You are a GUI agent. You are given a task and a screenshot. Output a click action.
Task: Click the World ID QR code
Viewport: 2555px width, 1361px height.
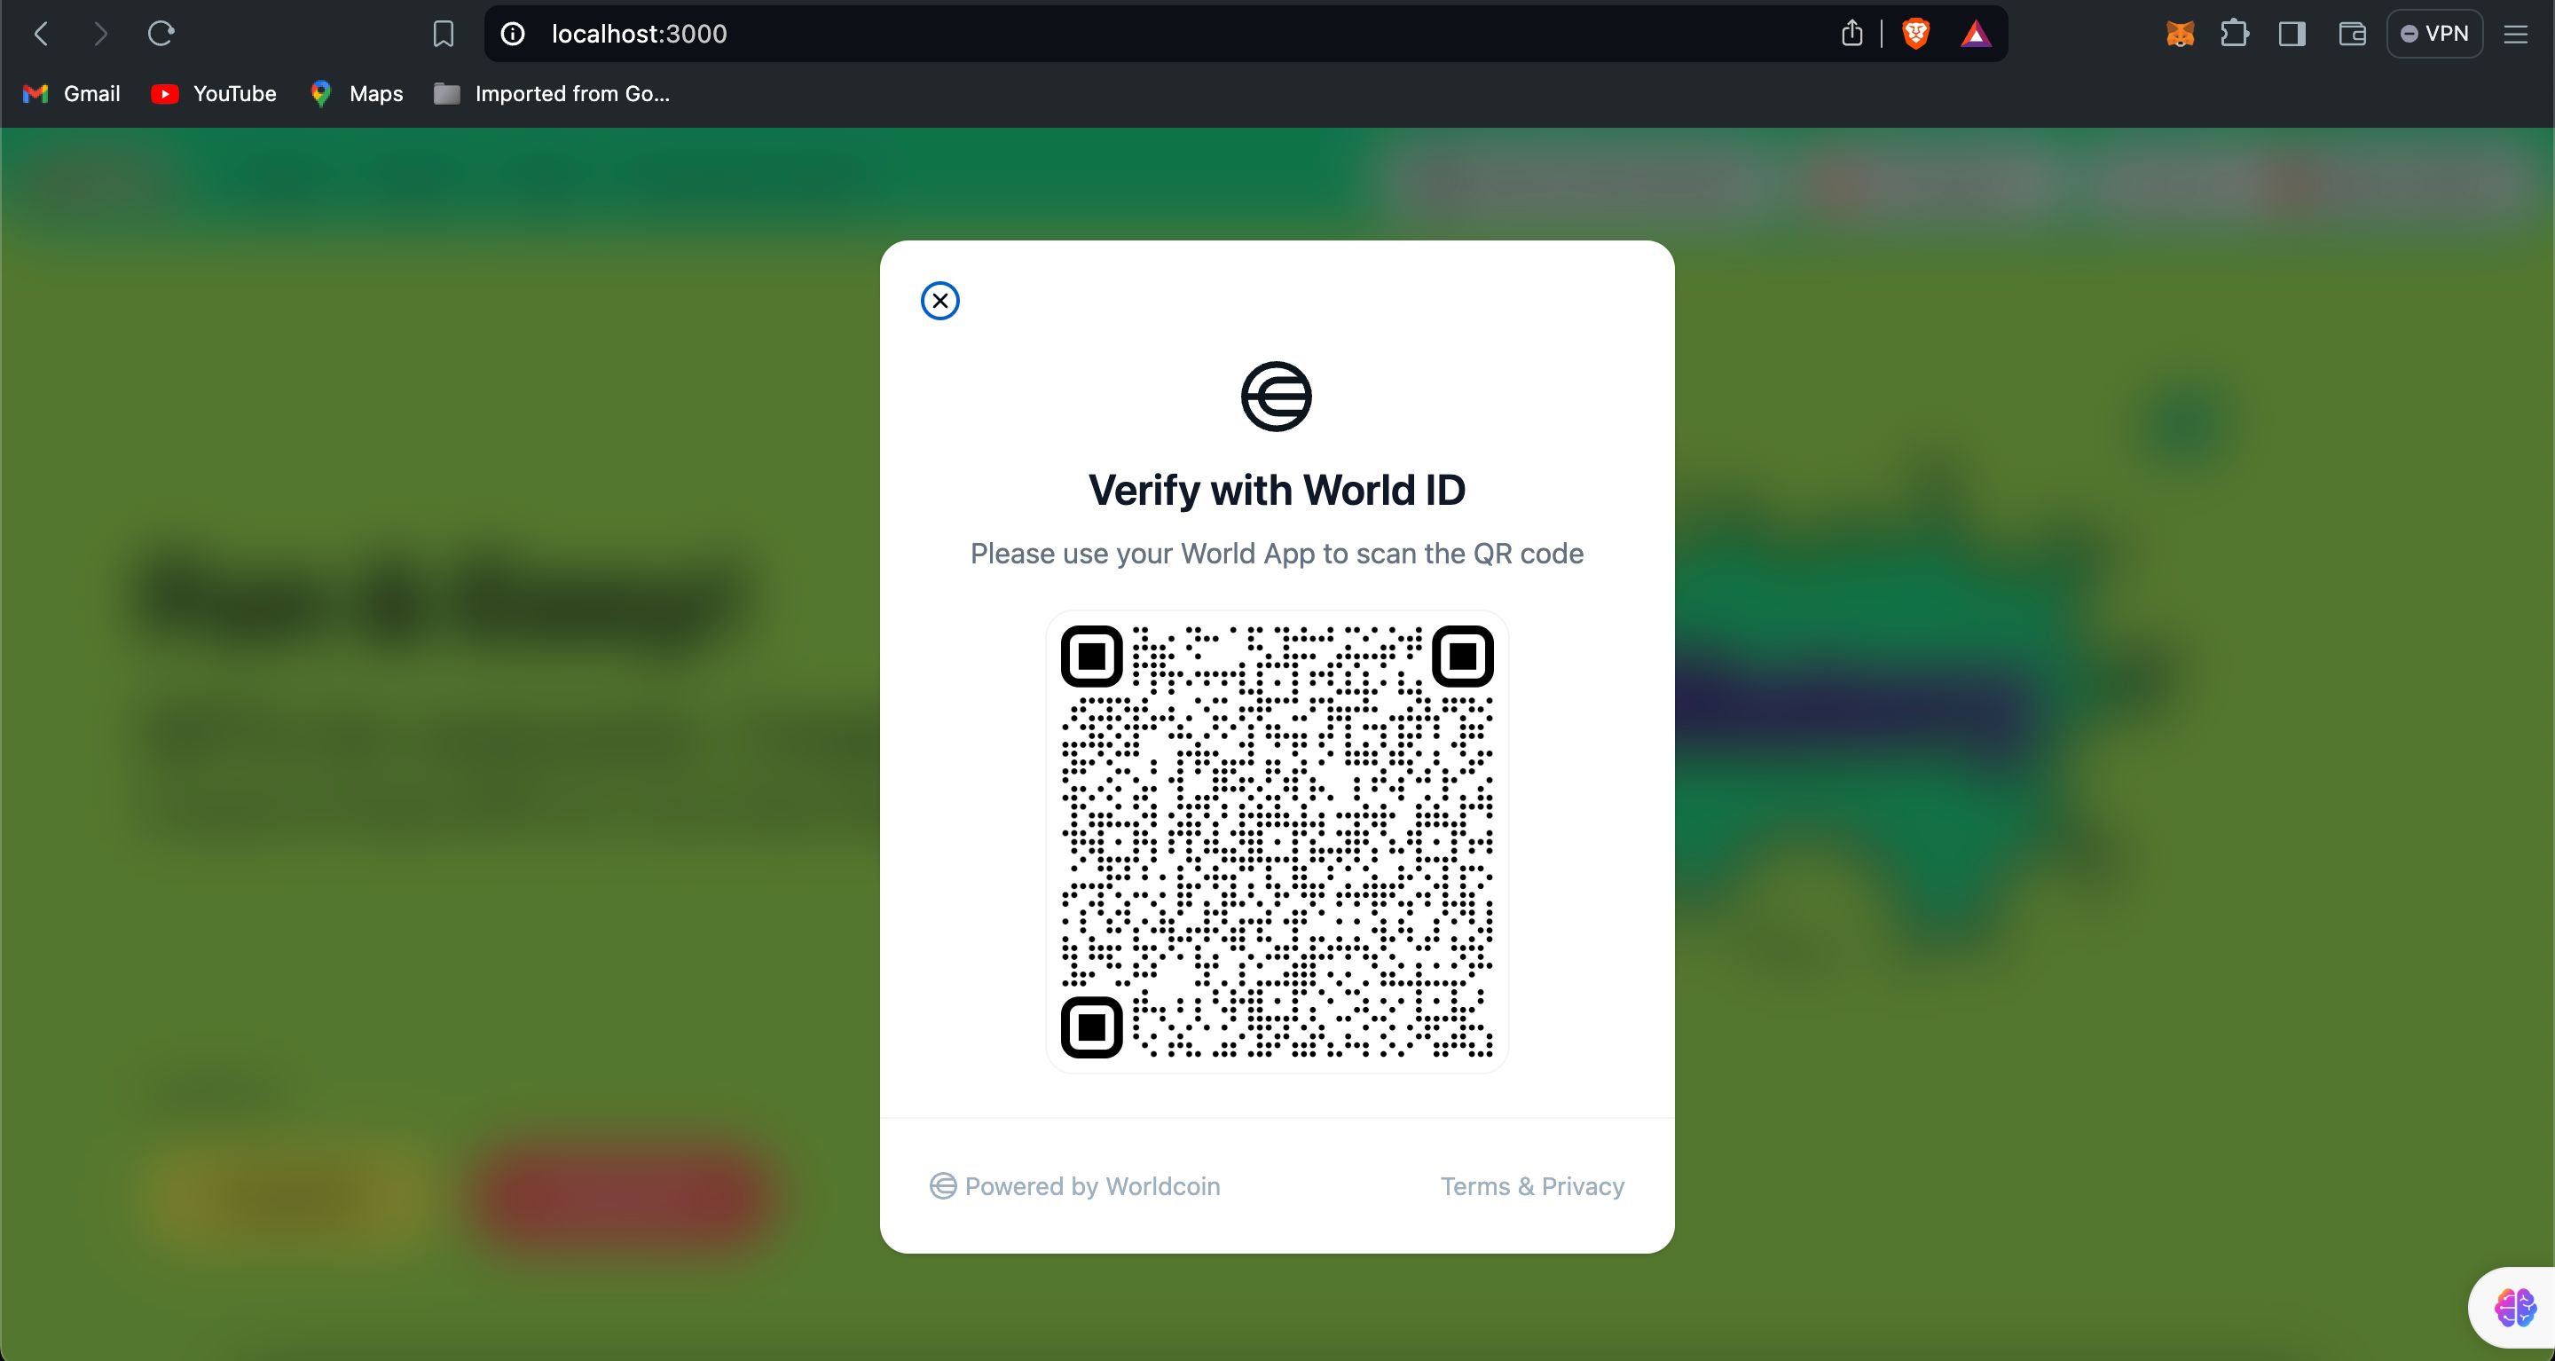1277,841
